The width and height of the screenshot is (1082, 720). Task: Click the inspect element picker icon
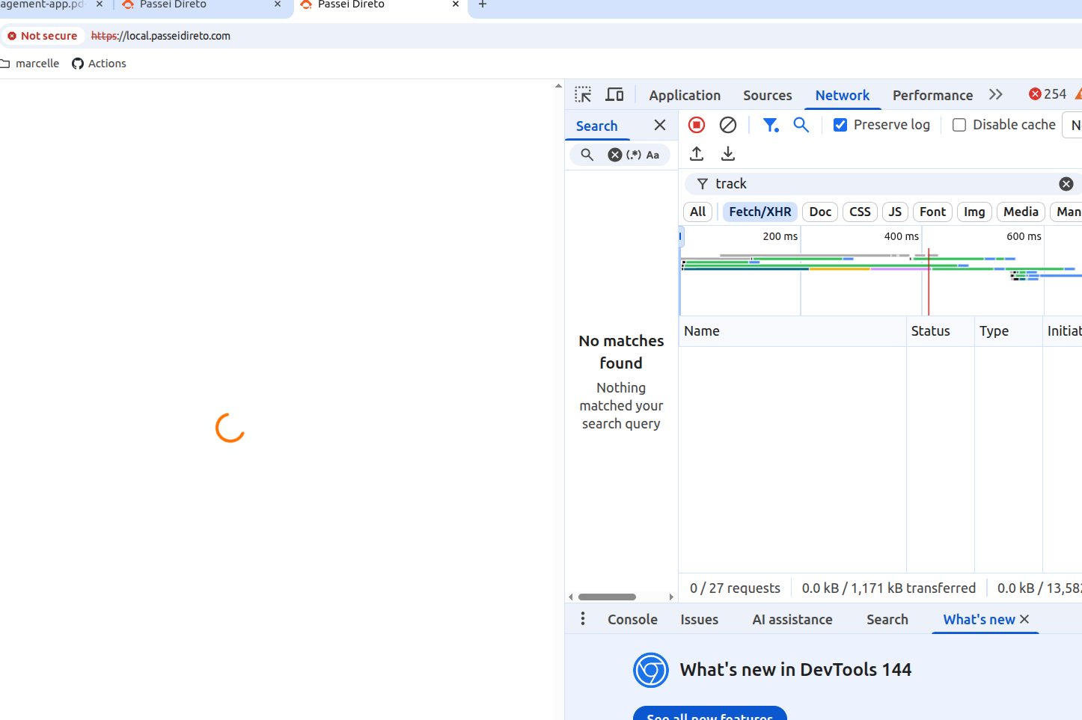583,95
